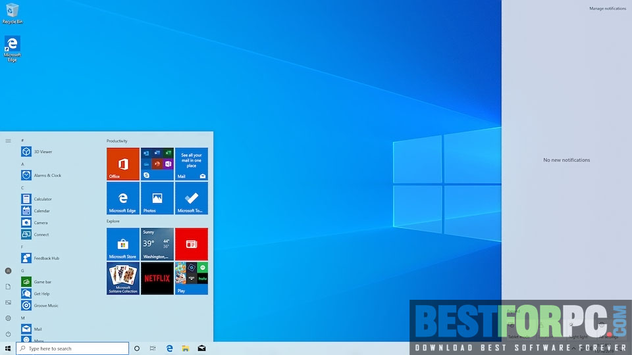
Task: Open Cortana from the taskbar
Action: 137,348
